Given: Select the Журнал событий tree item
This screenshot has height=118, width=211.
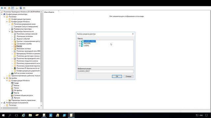Looking at the screenshot, I should coord(23,39).
